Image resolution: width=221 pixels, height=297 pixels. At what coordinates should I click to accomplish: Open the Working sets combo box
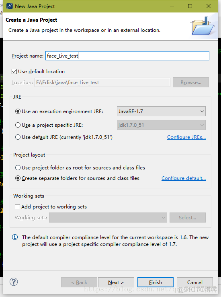[108, 217]
